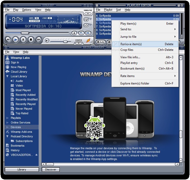Click the Subscriptions icon
Image resolution: width=190 pixels, height=180 pixels.
[x=12, y=141]
